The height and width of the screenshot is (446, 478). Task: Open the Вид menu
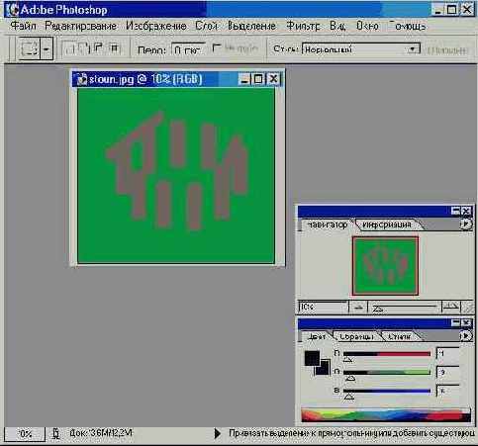point(337,26)
